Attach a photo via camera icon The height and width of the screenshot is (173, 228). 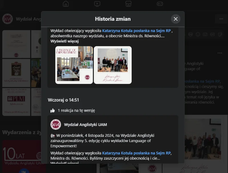(205, 34)
